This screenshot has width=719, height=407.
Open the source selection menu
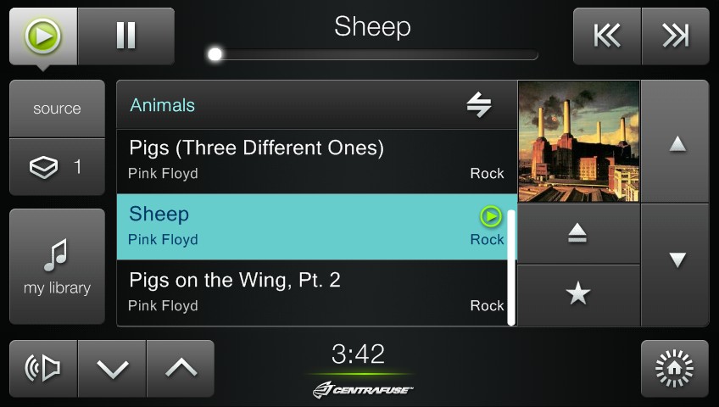tap(57, 109)
